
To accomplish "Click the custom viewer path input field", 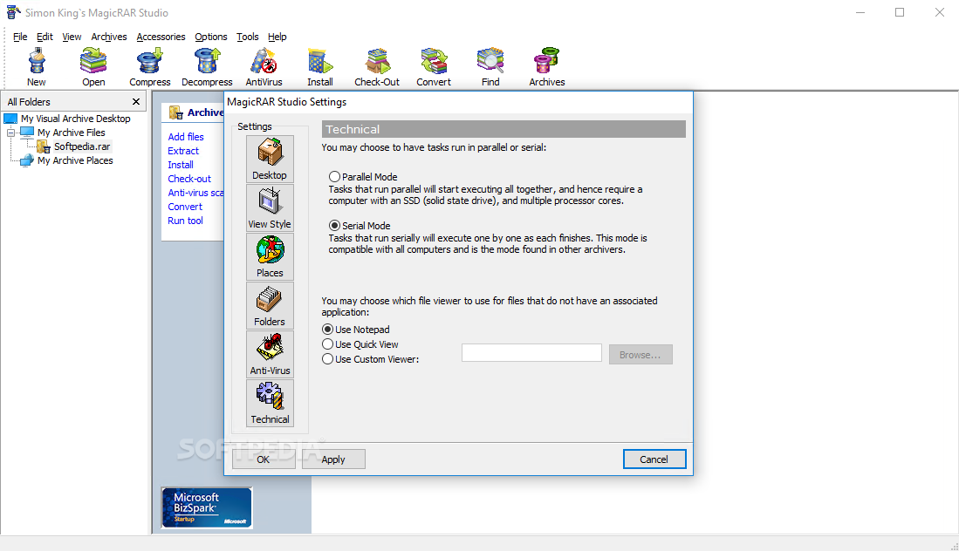I will coord(531,352).
